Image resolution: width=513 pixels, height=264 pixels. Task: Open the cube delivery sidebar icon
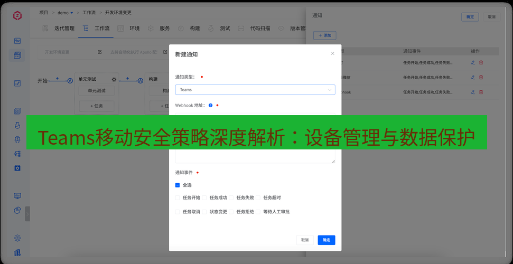click(17, 140)
